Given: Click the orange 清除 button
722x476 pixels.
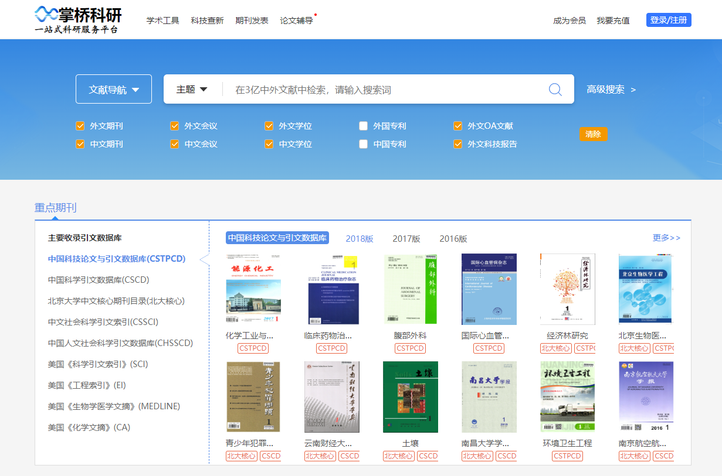Looking at the screenshot, I should pyautogui.click(x=594, y=134).
